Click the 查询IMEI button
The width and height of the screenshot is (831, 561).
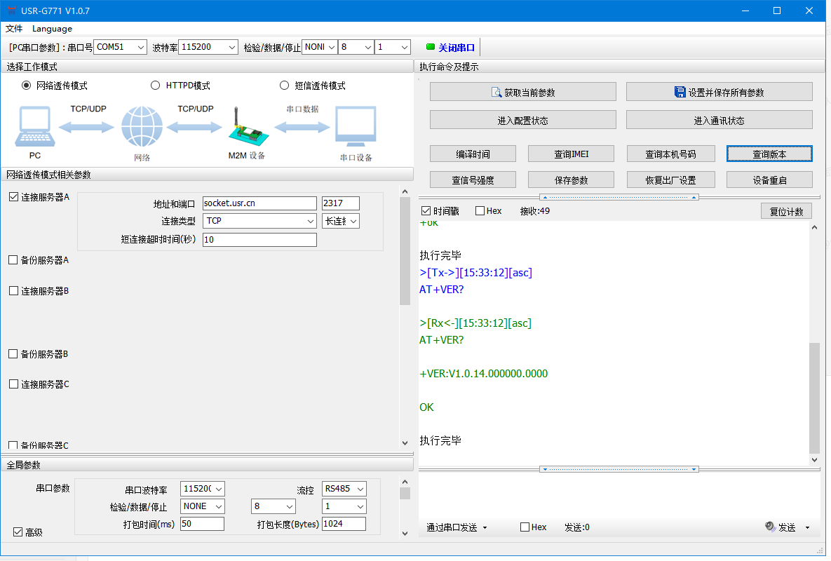point(571,154)
